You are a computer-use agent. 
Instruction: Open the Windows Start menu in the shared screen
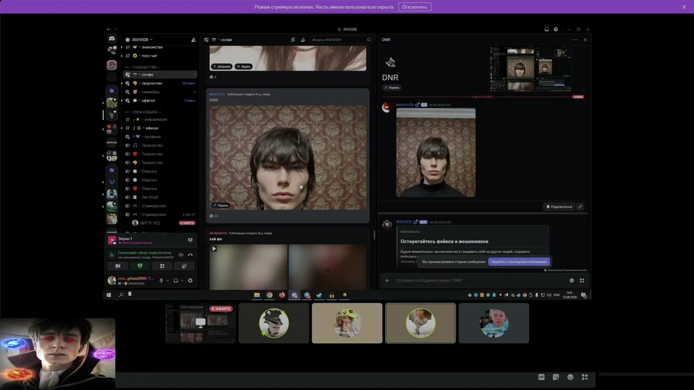tap(109, 295)
